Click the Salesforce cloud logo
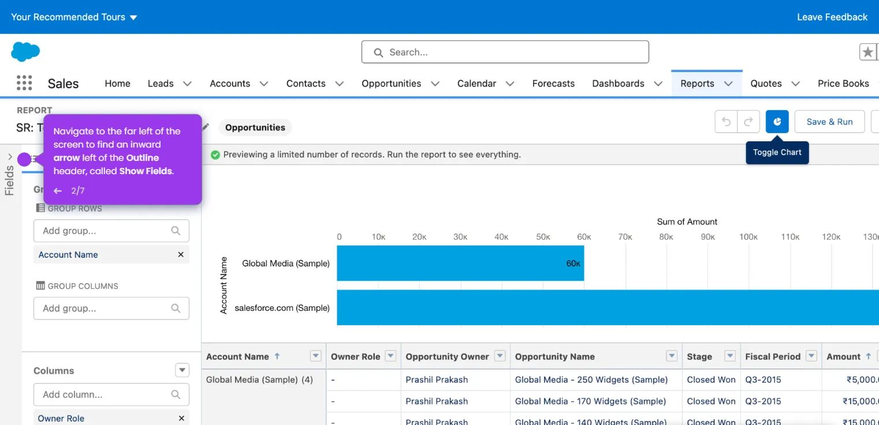879x425 pixels. point(25,52)
